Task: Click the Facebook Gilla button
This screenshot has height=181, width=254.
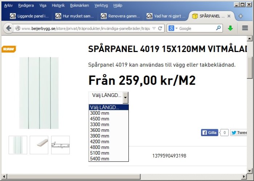Action: pyautogui.click(x=209, y=133)
